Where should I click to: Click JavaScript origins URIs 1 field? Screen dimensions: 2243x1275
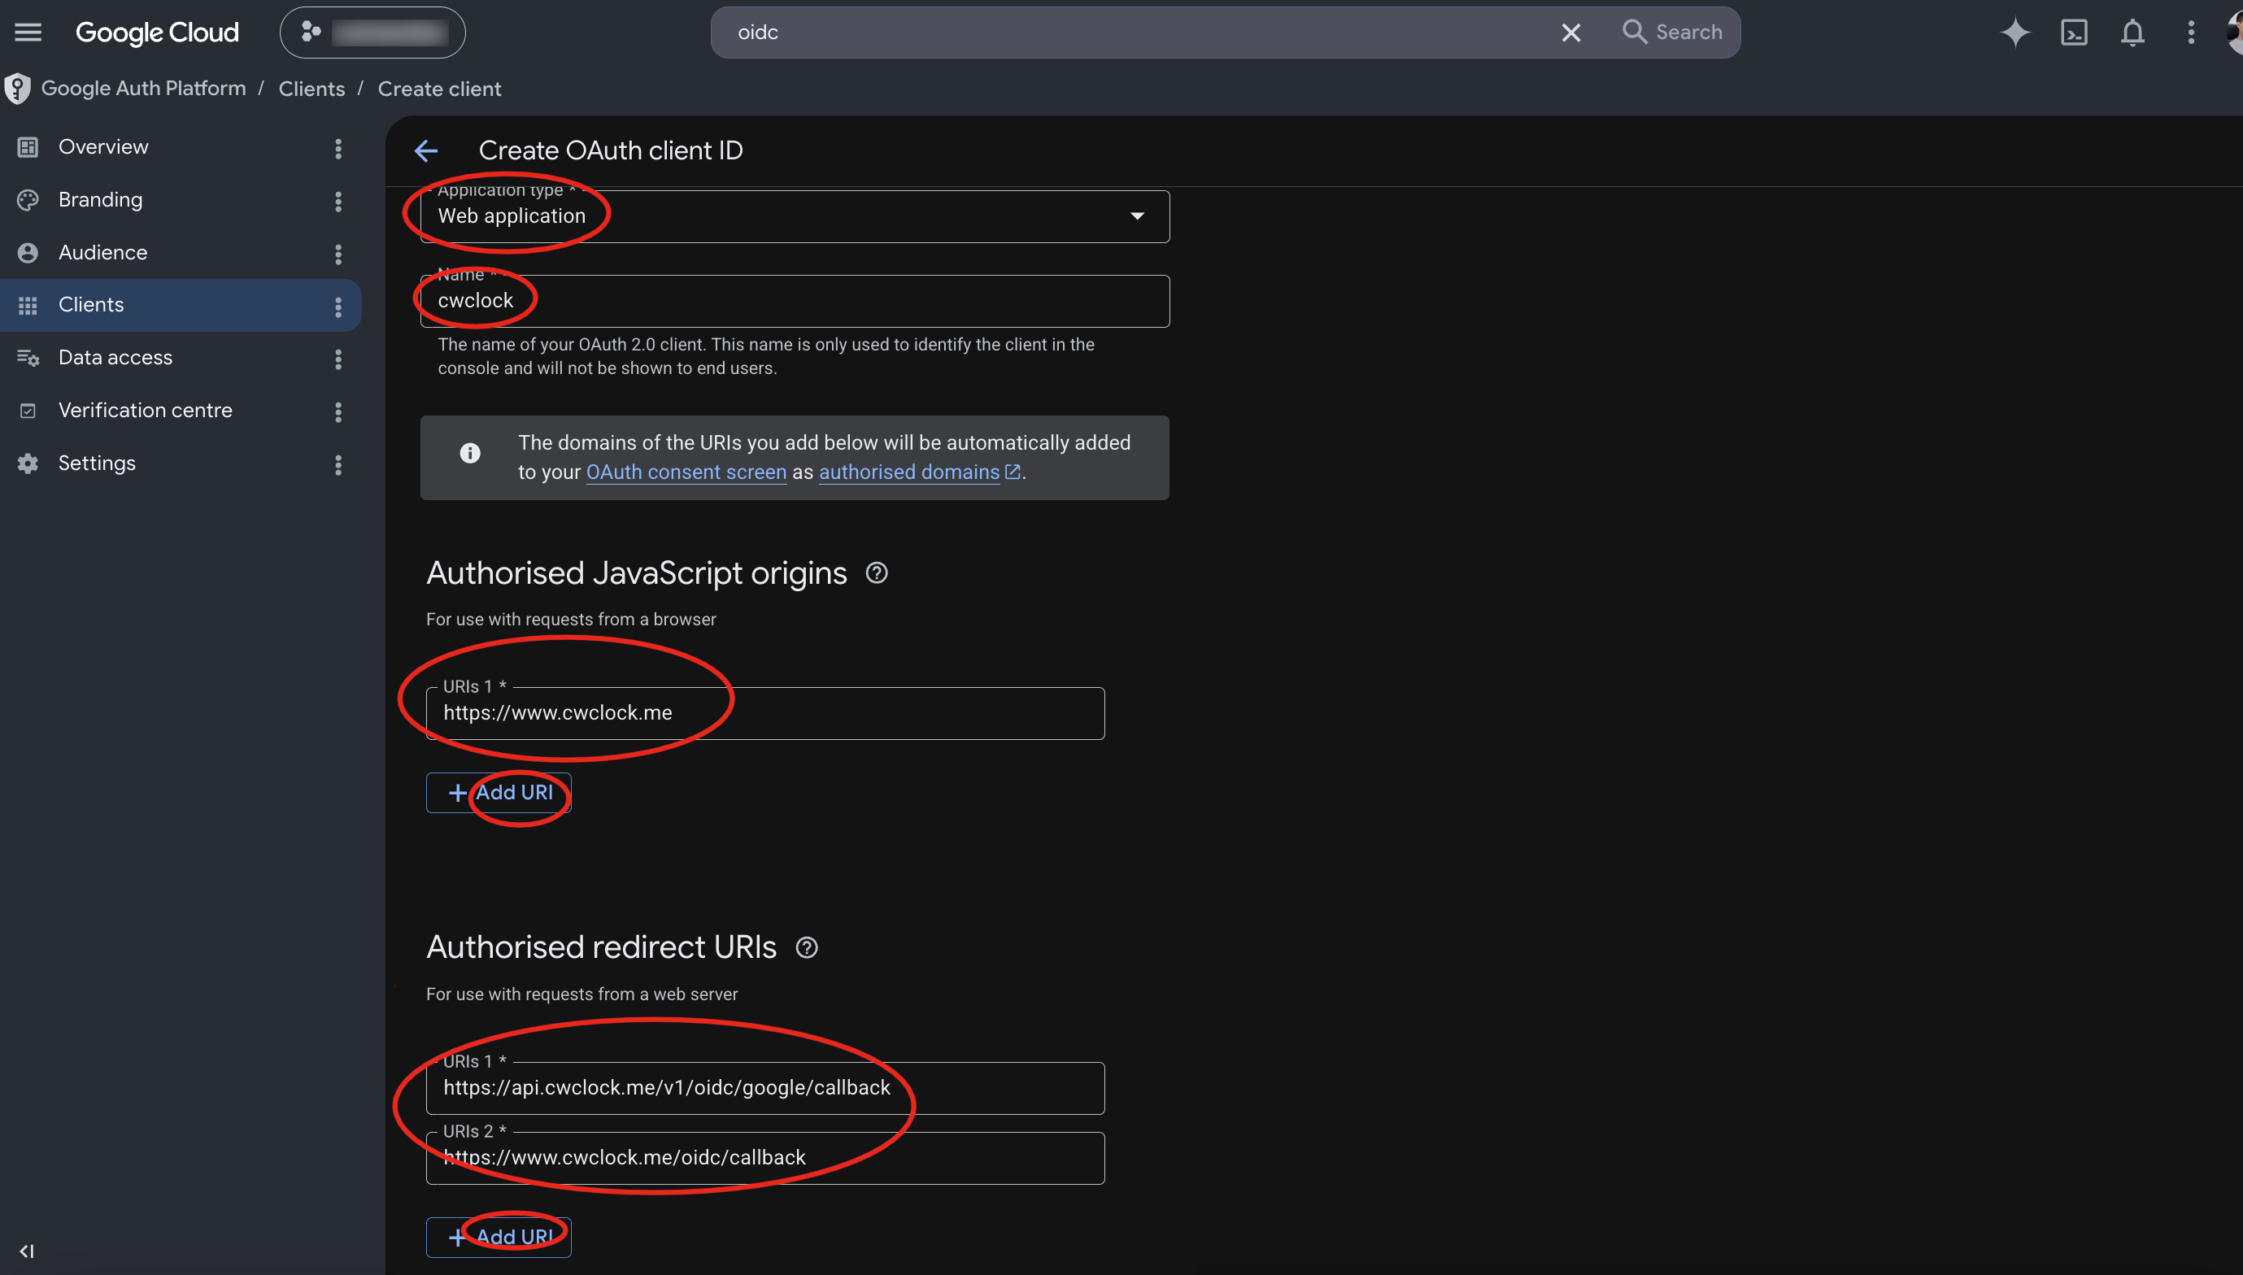point(764,713)
